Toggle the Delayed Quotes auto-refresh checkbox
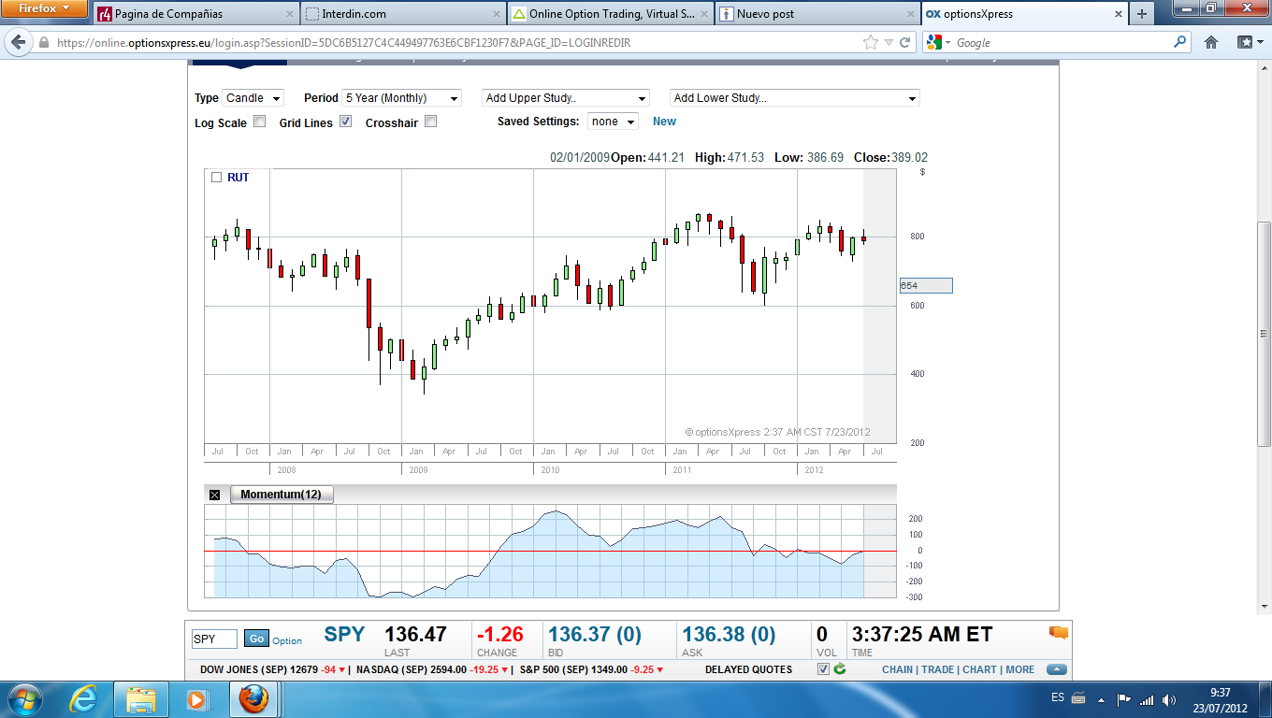Image resolution: width=1272 pixels, height=718 pixels. tap(823, 669)
